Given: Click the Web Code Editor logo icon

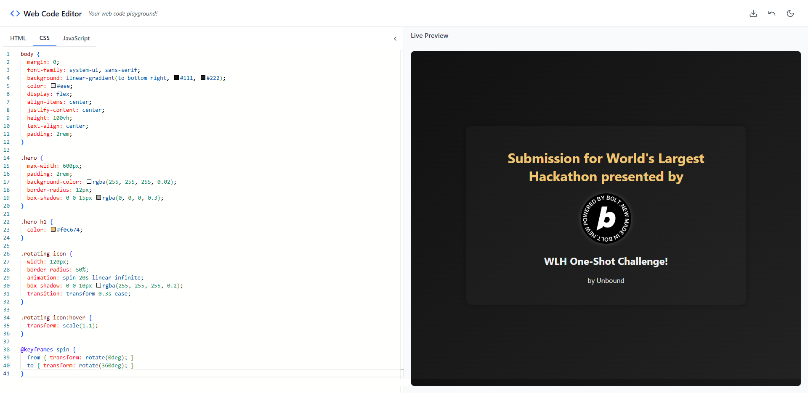Looking at the screenshot, I should pyautogui.click(x=15, y=13).
